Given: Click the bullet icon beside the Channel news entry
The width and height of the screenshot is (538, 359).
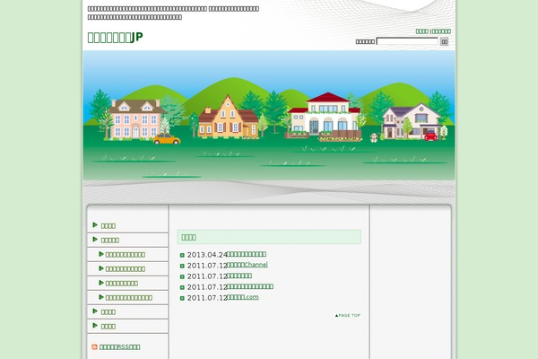Looking at the screenshot, I should point(182,266).
